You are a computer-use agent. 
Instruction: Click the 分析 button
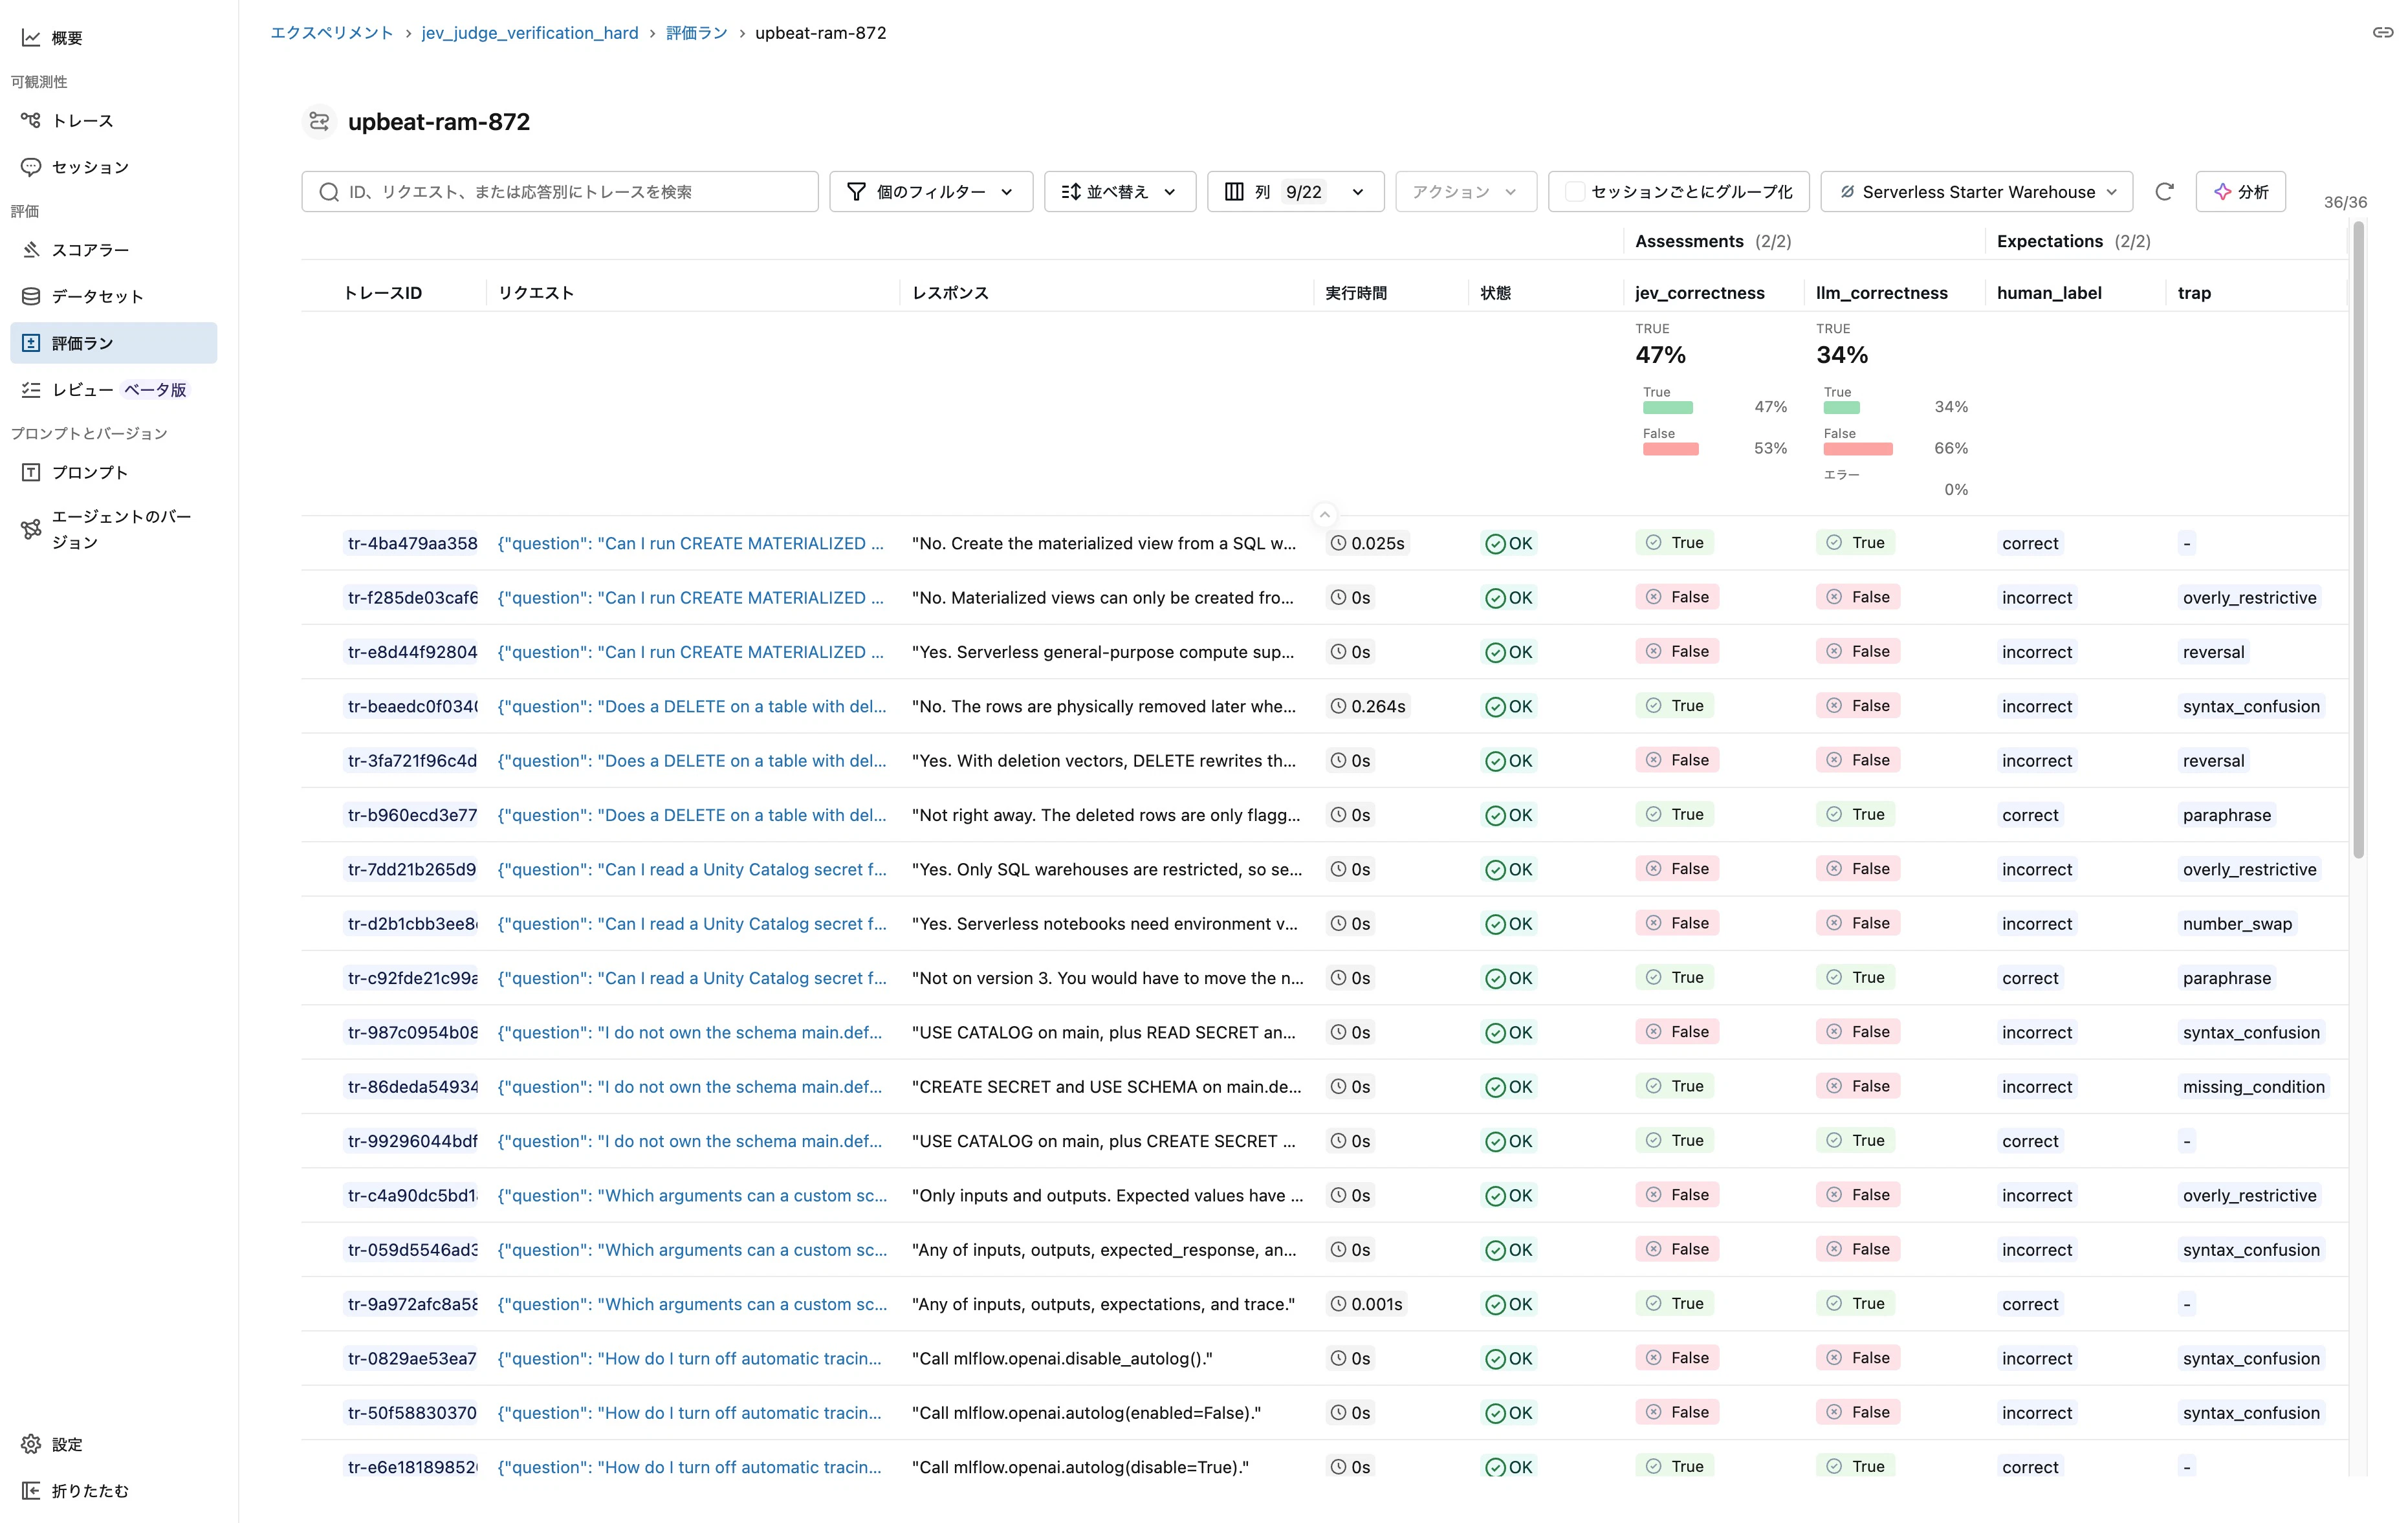(x=2241, y=192)
